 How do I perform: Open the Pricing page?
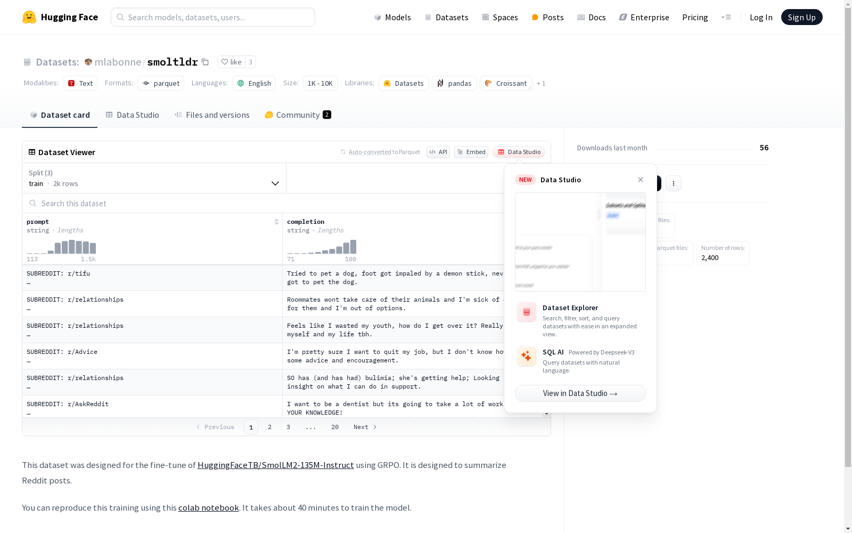tap(695, 17)
